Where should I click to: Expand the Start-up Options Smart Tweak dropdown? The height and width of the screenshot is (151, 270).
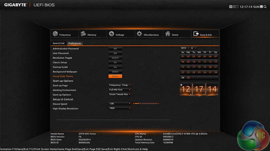(120, 94)
